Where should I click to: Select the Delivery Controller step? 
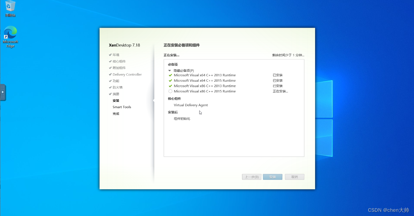(127, 75)
